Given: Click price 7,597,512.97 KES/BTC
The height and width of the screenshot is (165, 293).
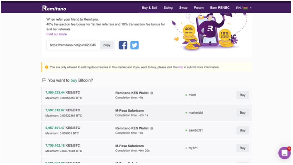Looking at the screenshot, I should pos(63,110).
